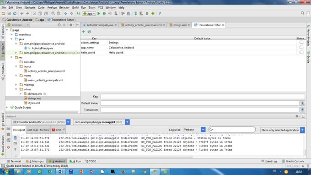Viewport: 311px width, 175px height.
Task: Click the Save All toolbar icon
Action: [9, 13]
